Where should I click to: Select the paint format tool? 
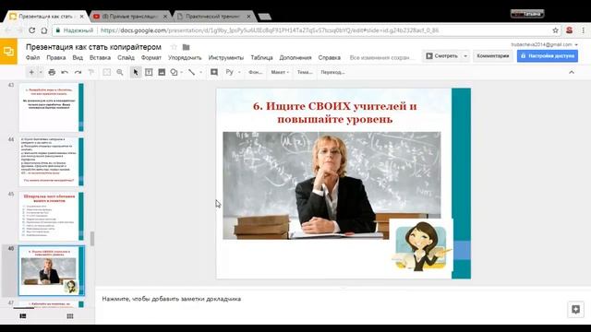(x=90, y=72)
